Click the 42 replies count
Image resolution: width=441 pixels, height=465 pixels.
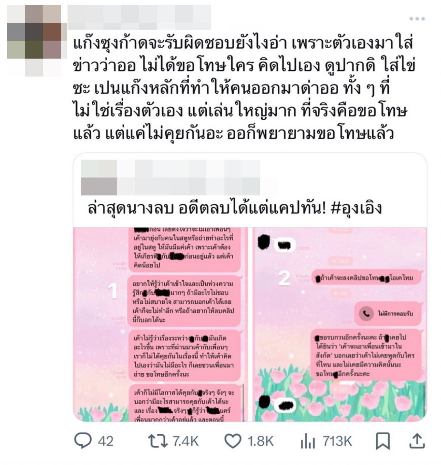(x=105, y=441)
